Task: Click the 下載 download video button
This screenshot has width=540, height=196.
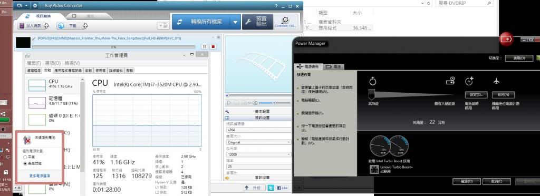Action: [73, 26]
